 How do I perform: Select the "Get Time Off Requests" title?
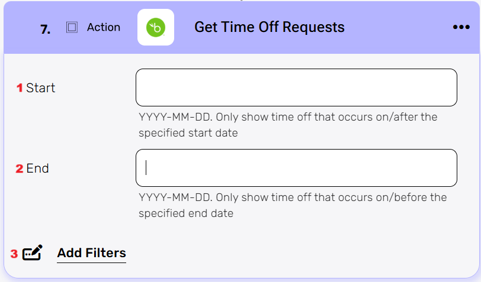pos(269,27)
